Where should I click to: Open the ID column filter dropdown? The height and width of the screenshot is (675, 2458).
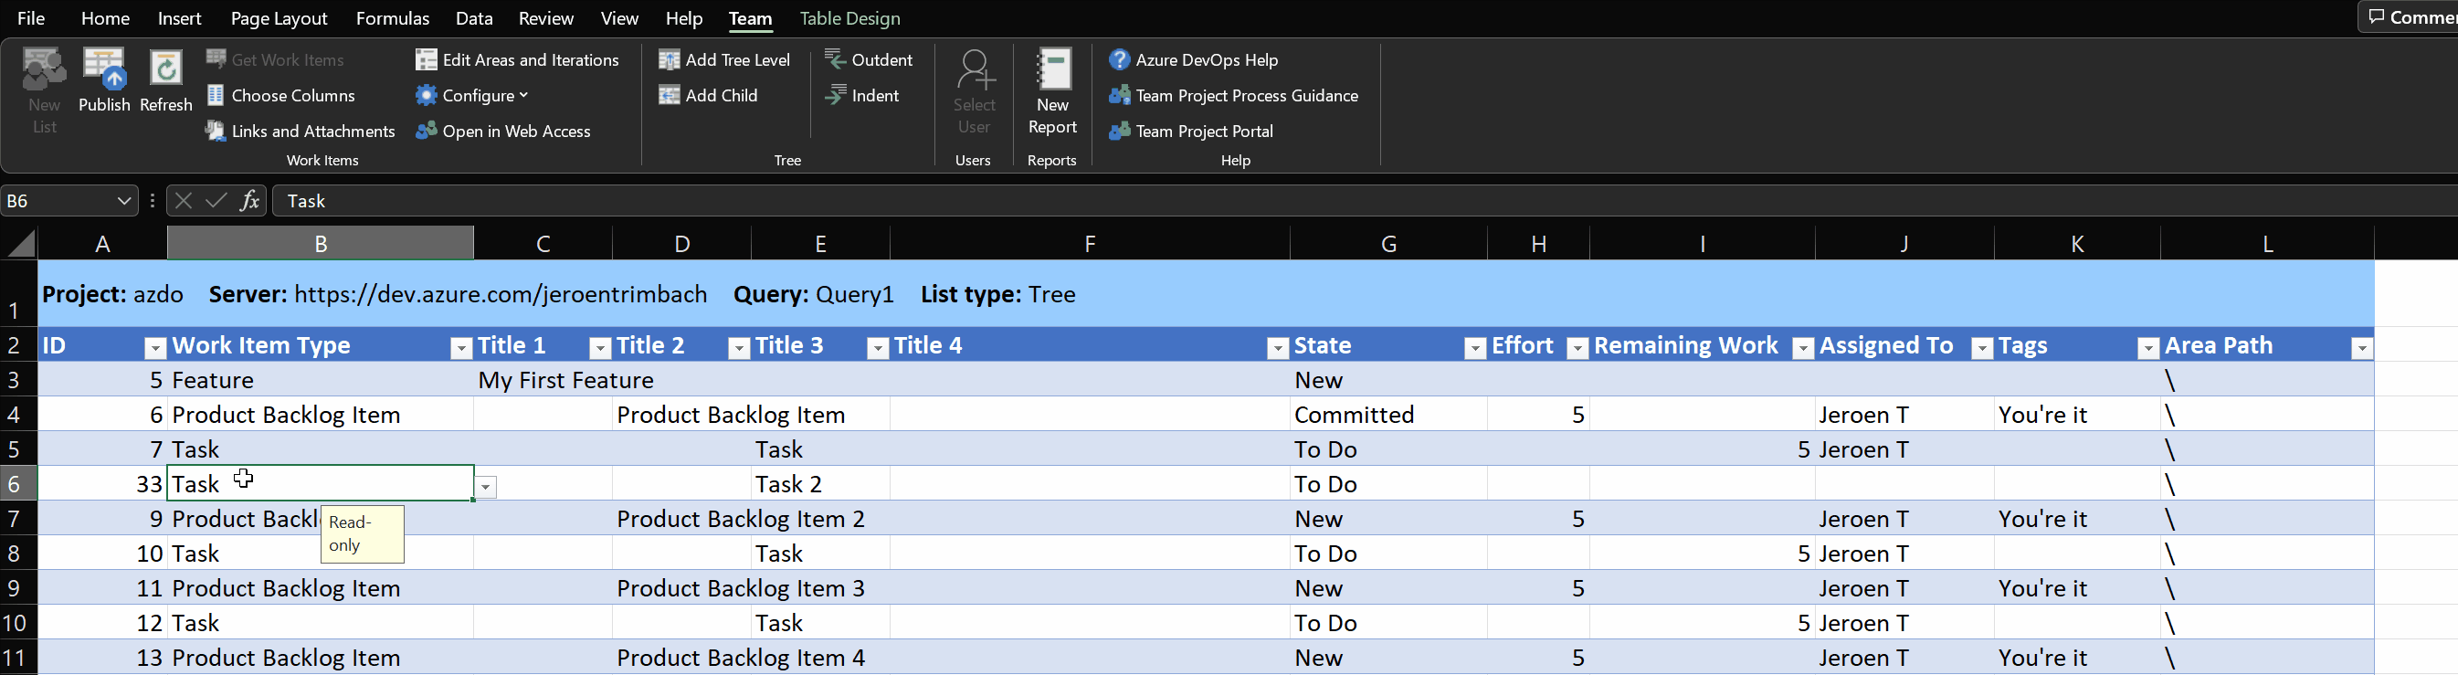click(153, 349)
